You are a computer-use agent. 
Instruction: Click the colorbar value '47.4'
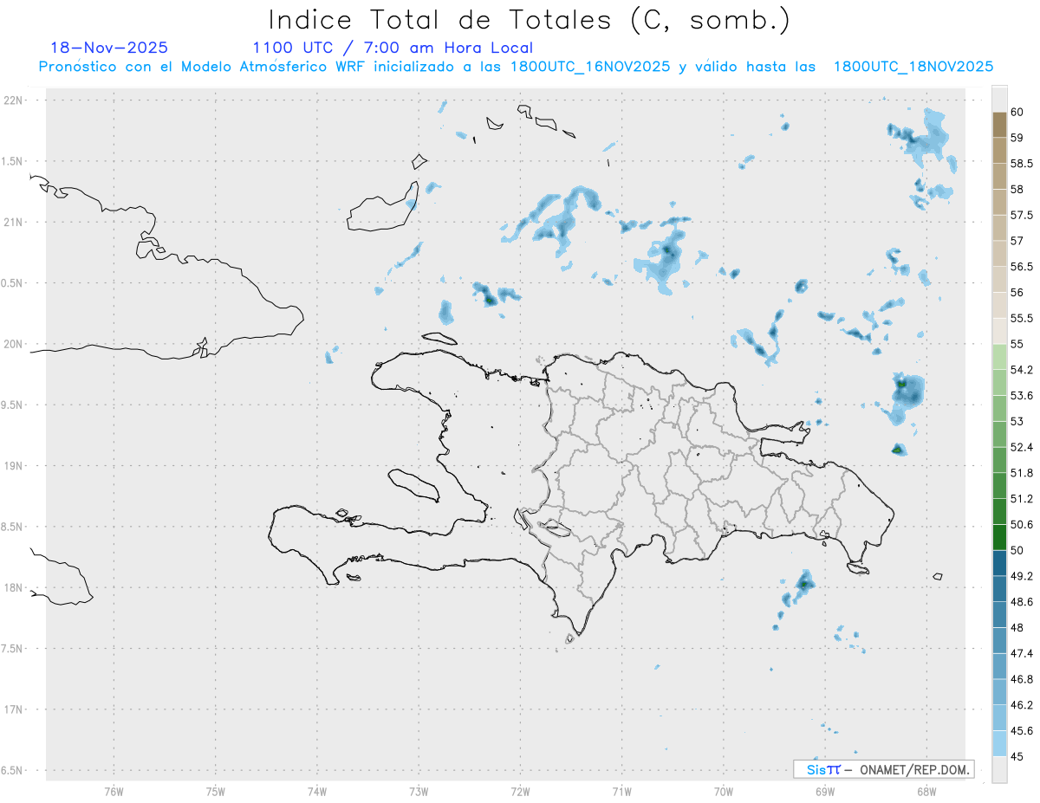(x=1022, y=653)
